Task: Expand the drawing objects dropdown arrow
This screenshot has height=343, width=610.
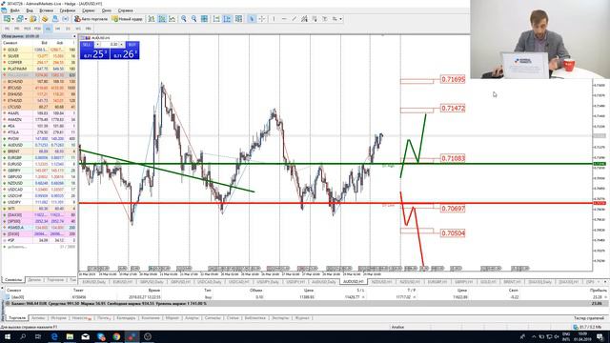Action: pyautogui.click(x=341, y=19)
